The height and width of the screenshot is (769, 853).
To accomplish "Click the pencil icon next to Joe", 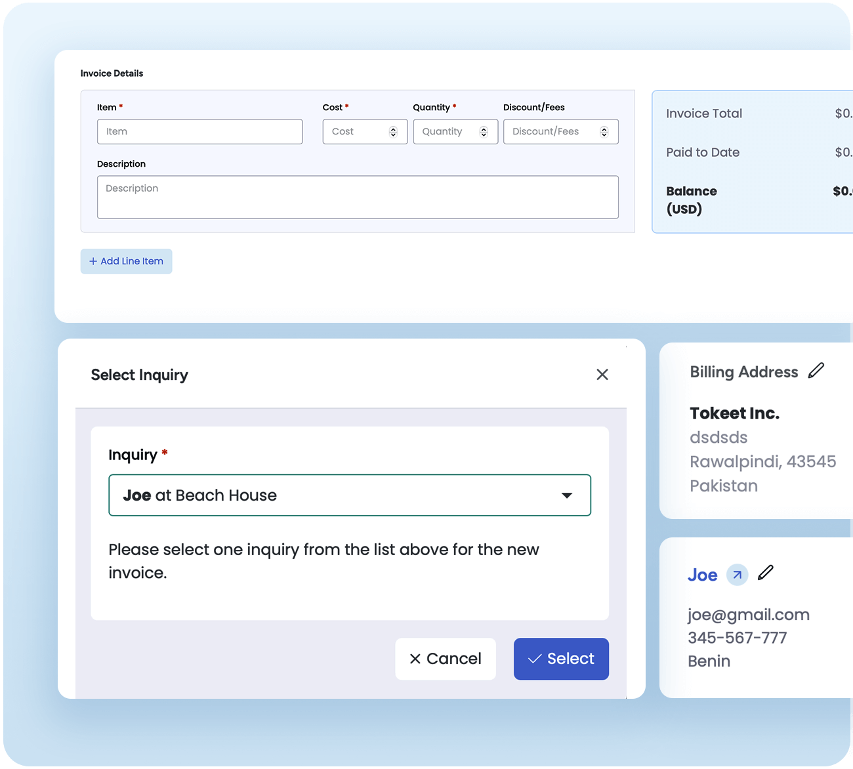I will (765, 573).
